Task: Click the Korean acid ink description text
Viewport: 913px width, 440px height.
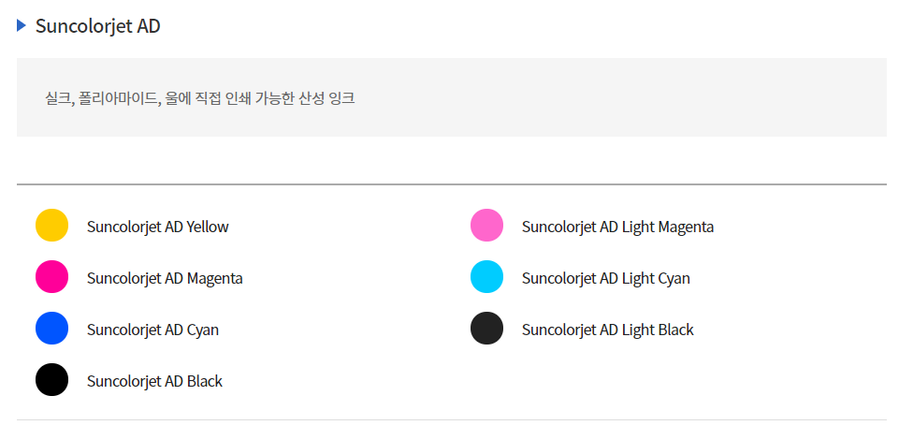Action: (x=200, y=98)
